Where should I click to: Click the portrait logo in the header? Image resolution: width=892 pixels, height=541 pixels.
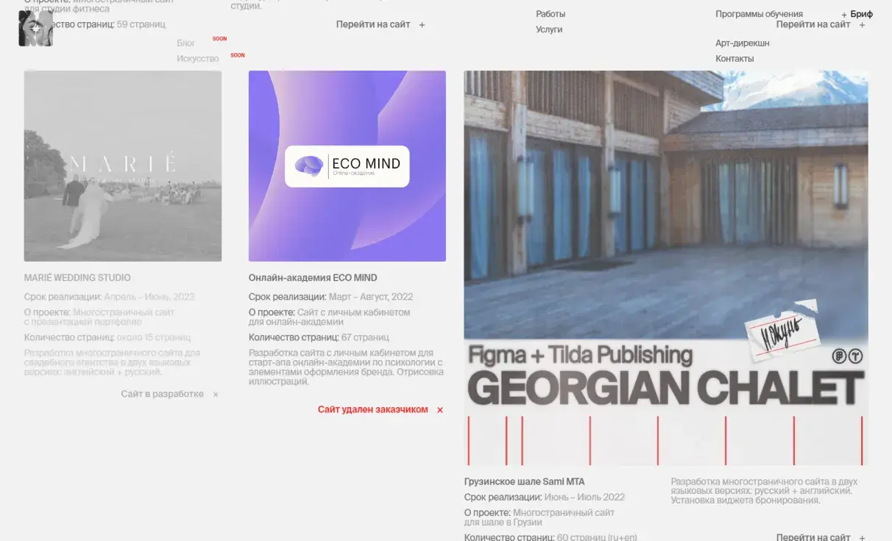[35, 29]
